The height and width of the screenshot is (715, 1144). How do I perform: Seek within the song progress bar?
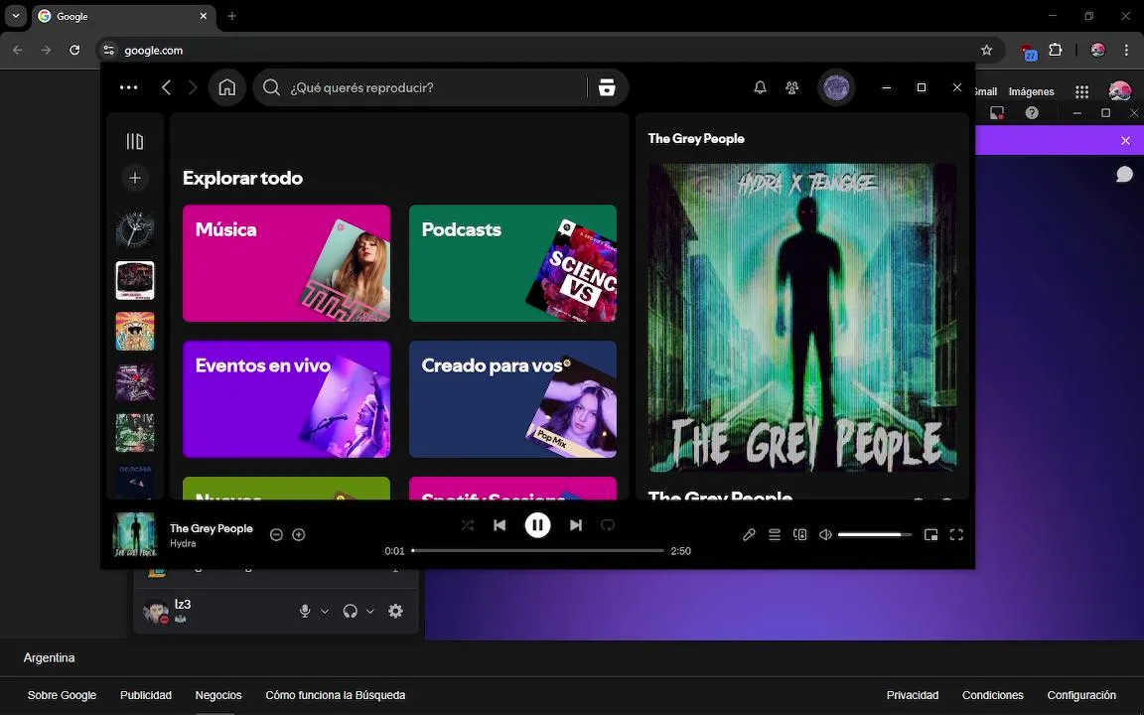537,551
